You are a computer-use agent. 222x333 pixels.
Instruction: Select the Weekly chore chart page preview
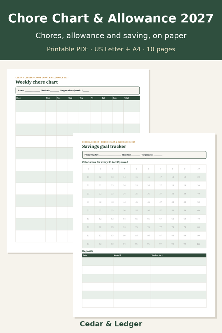(x=78, y=161)
